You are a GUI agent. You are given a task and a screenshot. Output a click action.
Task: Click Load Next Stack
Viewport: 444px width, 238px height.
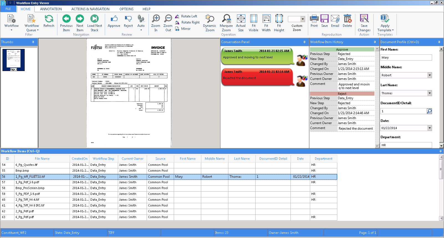95,23
